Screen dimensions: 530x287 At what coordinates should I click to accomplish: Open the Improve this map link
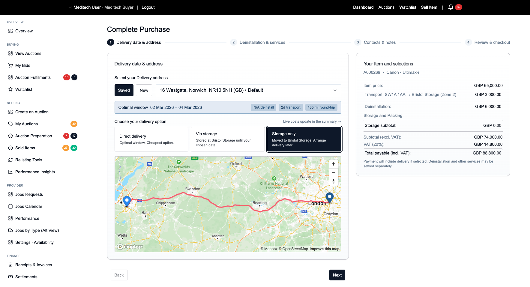324,249
